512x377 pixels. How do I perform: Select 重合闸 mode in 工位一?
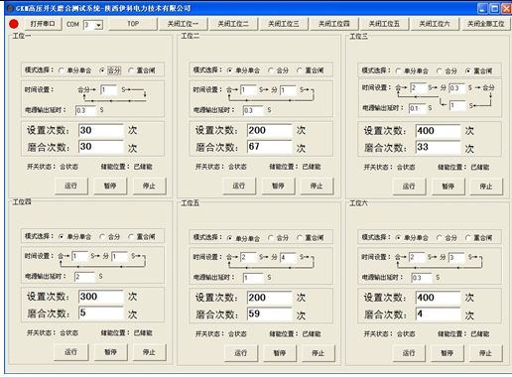click(x=131, y=70)
